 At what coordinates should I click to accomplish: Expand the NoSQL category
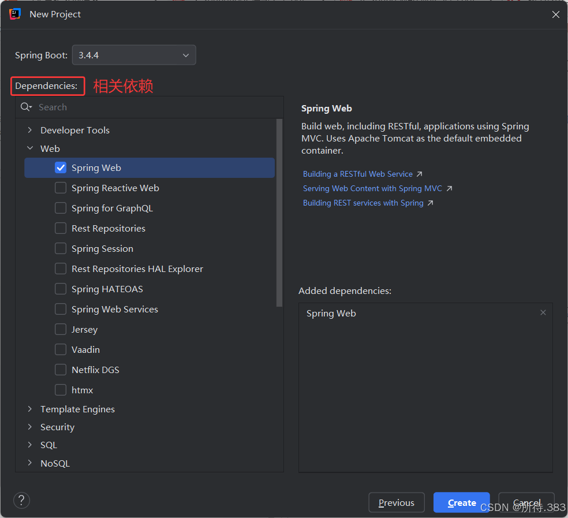coord(29,463)
